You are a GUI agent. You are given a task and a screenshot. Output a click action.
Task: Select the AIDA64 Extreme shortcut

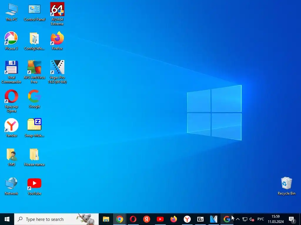tap(57, 14)
